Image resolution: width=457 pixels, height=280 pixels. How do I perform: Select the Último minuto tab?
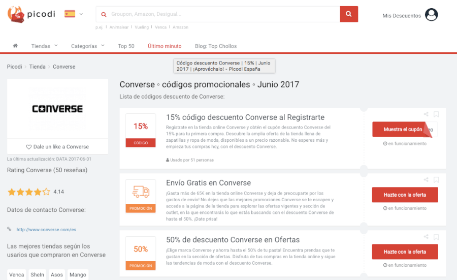click(164, 46)
